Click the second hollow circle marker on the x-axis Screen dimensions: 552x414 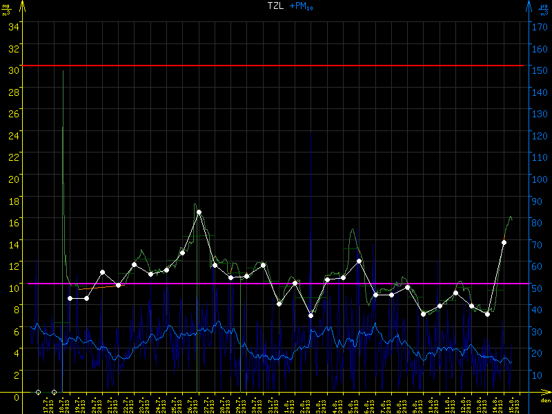(x=54, y=393)
